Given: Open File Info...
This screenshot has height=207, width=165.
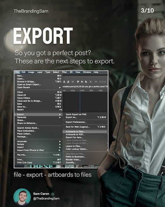Looking at the screenshot, I should [x=38, y=155].
